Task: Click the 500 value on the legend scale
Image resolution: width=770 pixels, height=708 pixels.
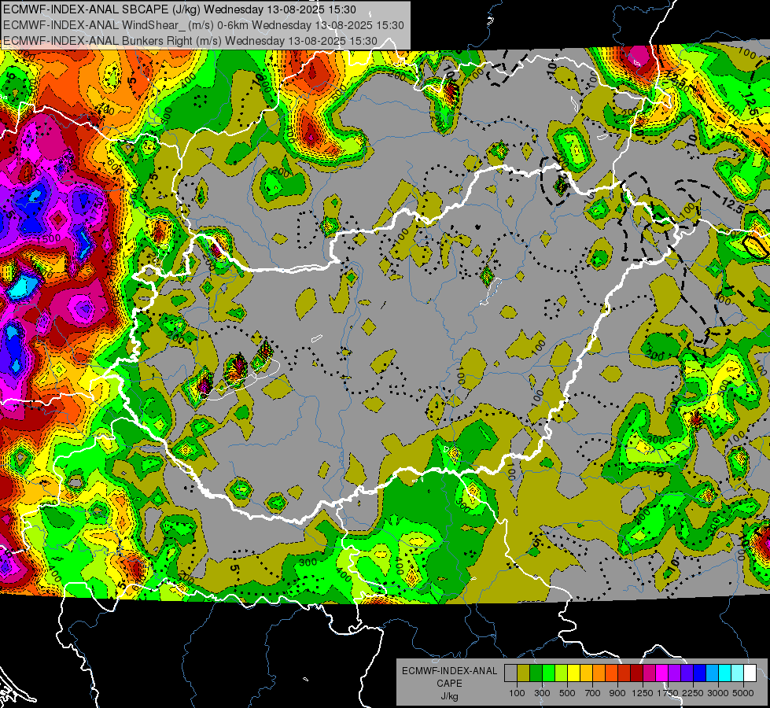Action: 567,693
